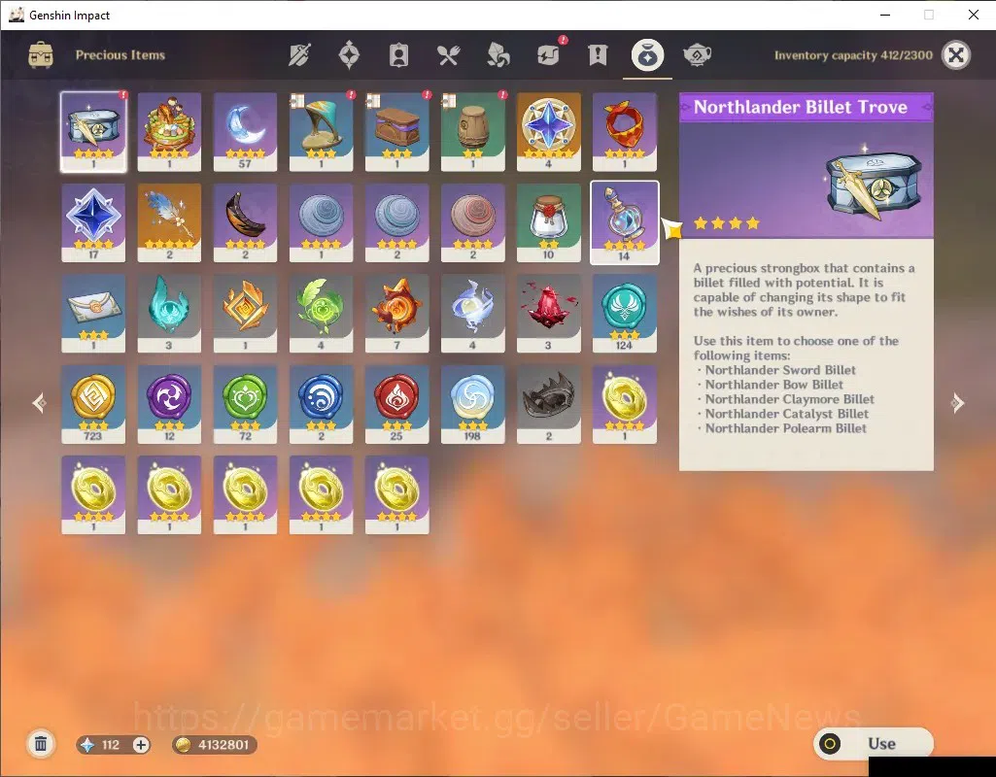Select the sealed envelope item
Screen dimensions: 996x777
(x=93, y=314)
